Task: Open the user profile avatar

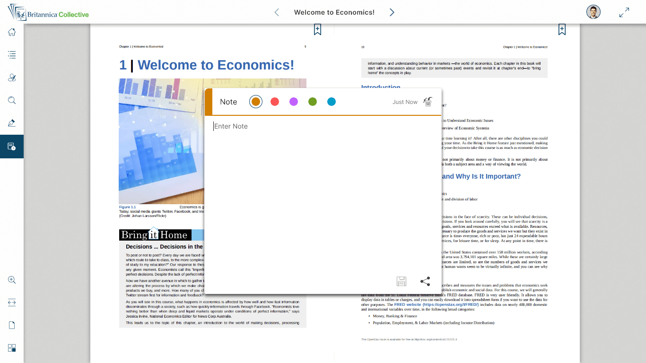Action: point(594,12)
